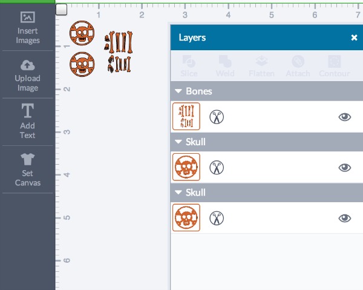Select the bones image on the canvas
Image resolution: width=363 pixels, height=290 pixels.
(119, 52)
